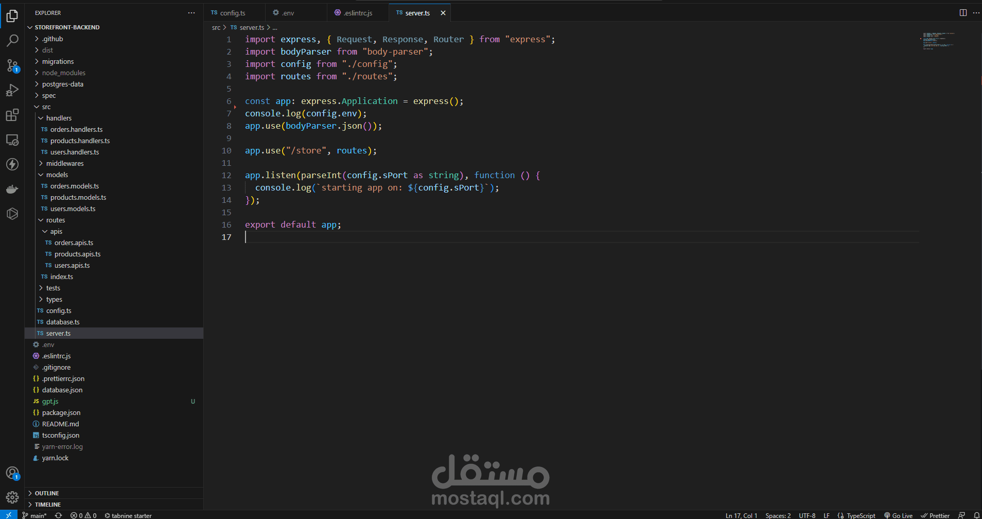
Task: Open the Source Control panel
Action: tap(12, 65)
